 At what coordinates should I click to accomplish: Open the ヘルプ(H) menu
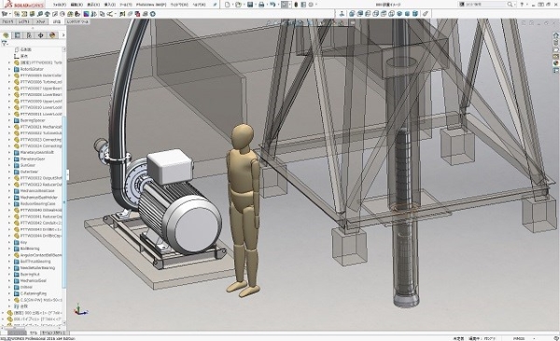[x=199, y=5]
